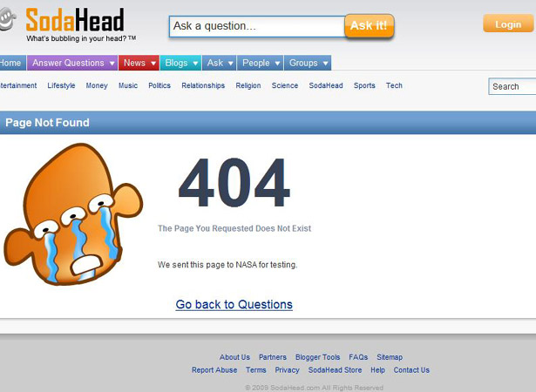Select the Sports category
The image size is (536, 392).
(x=364, y=85)
